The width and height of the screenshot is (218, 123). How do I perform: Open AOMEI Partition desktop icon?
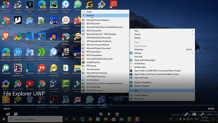[x=66, y=39]
